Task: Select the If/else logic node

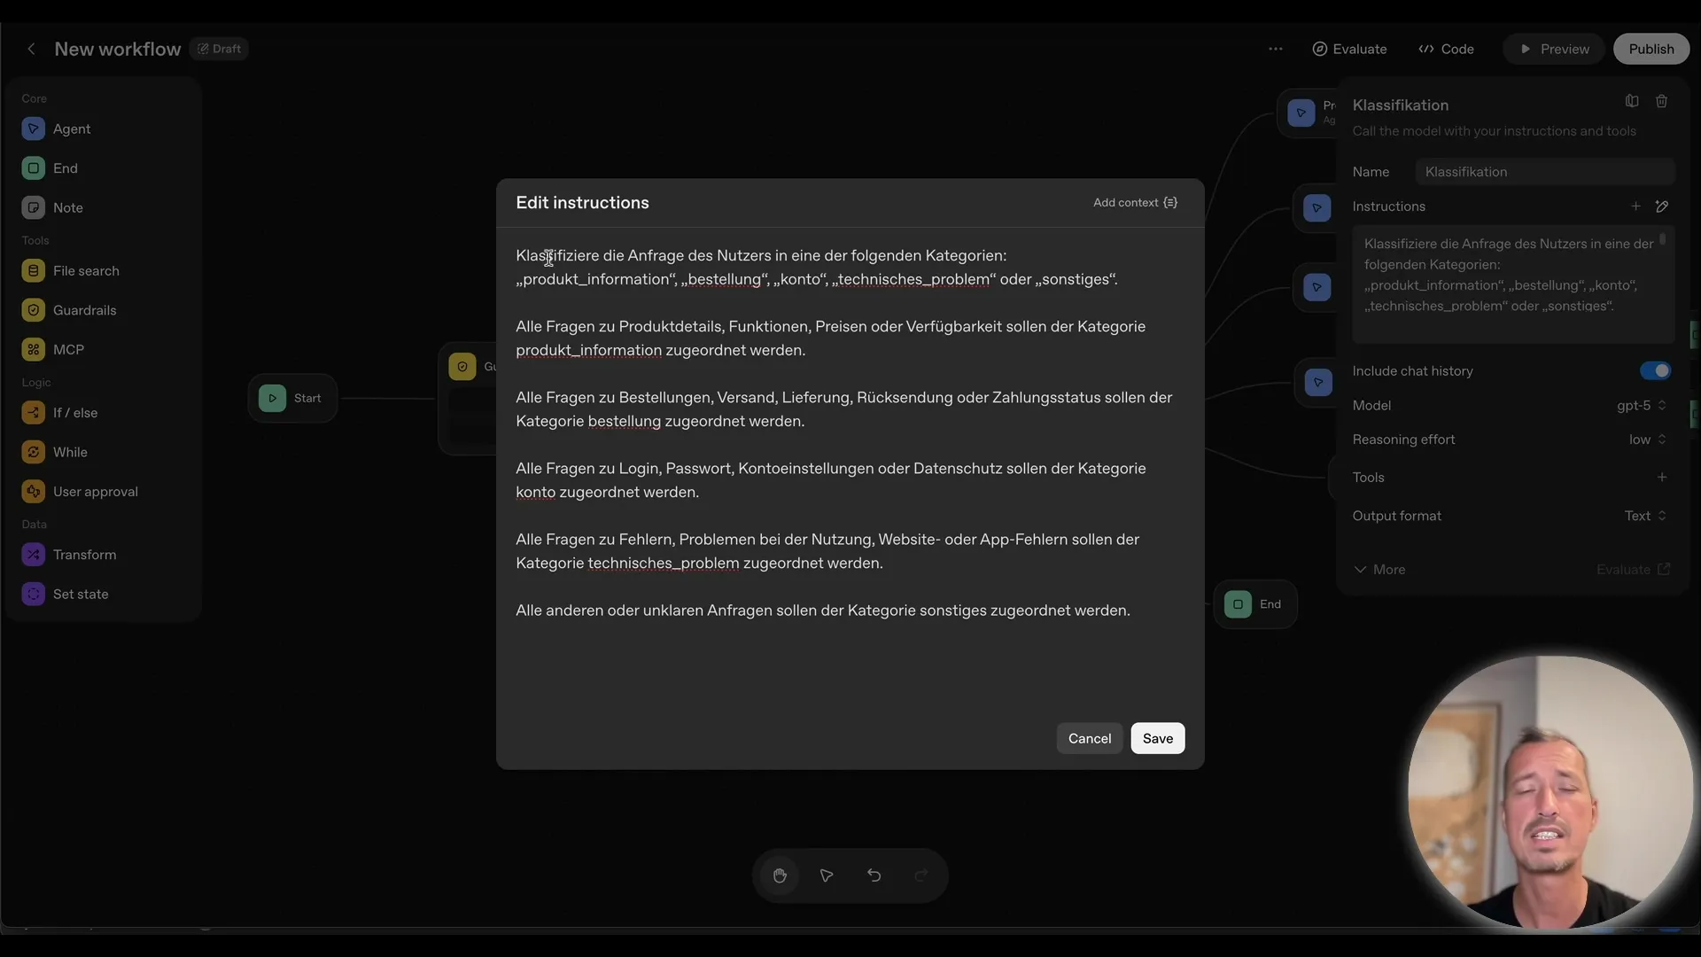Action: point(76,412)
